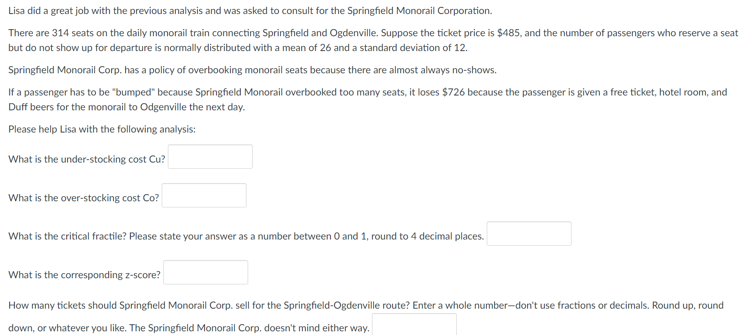Click the "What is the over-stocking cost Co?" label

(x=84, y=198)
